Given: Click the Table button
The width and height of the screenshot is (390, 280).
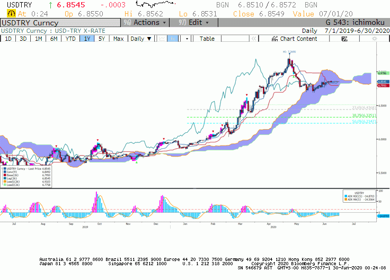Looking at the screenshot, I should click(x=207, y=39).
